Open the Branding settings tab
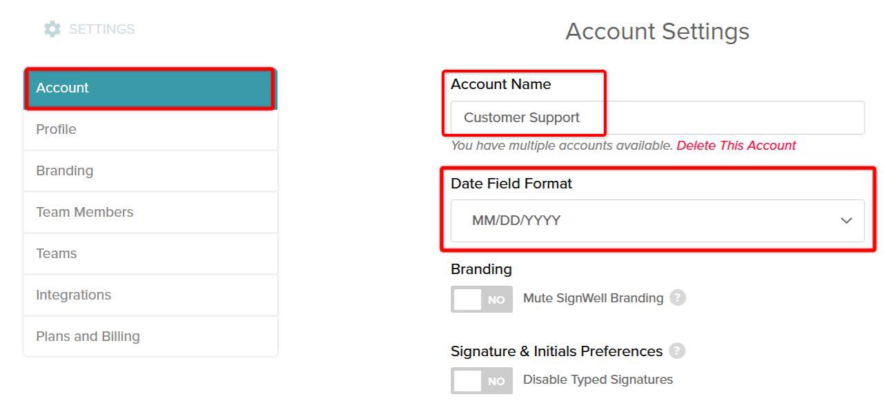This screenshot has width=884, height=410. pyautogui.click(x=150, y=171)
